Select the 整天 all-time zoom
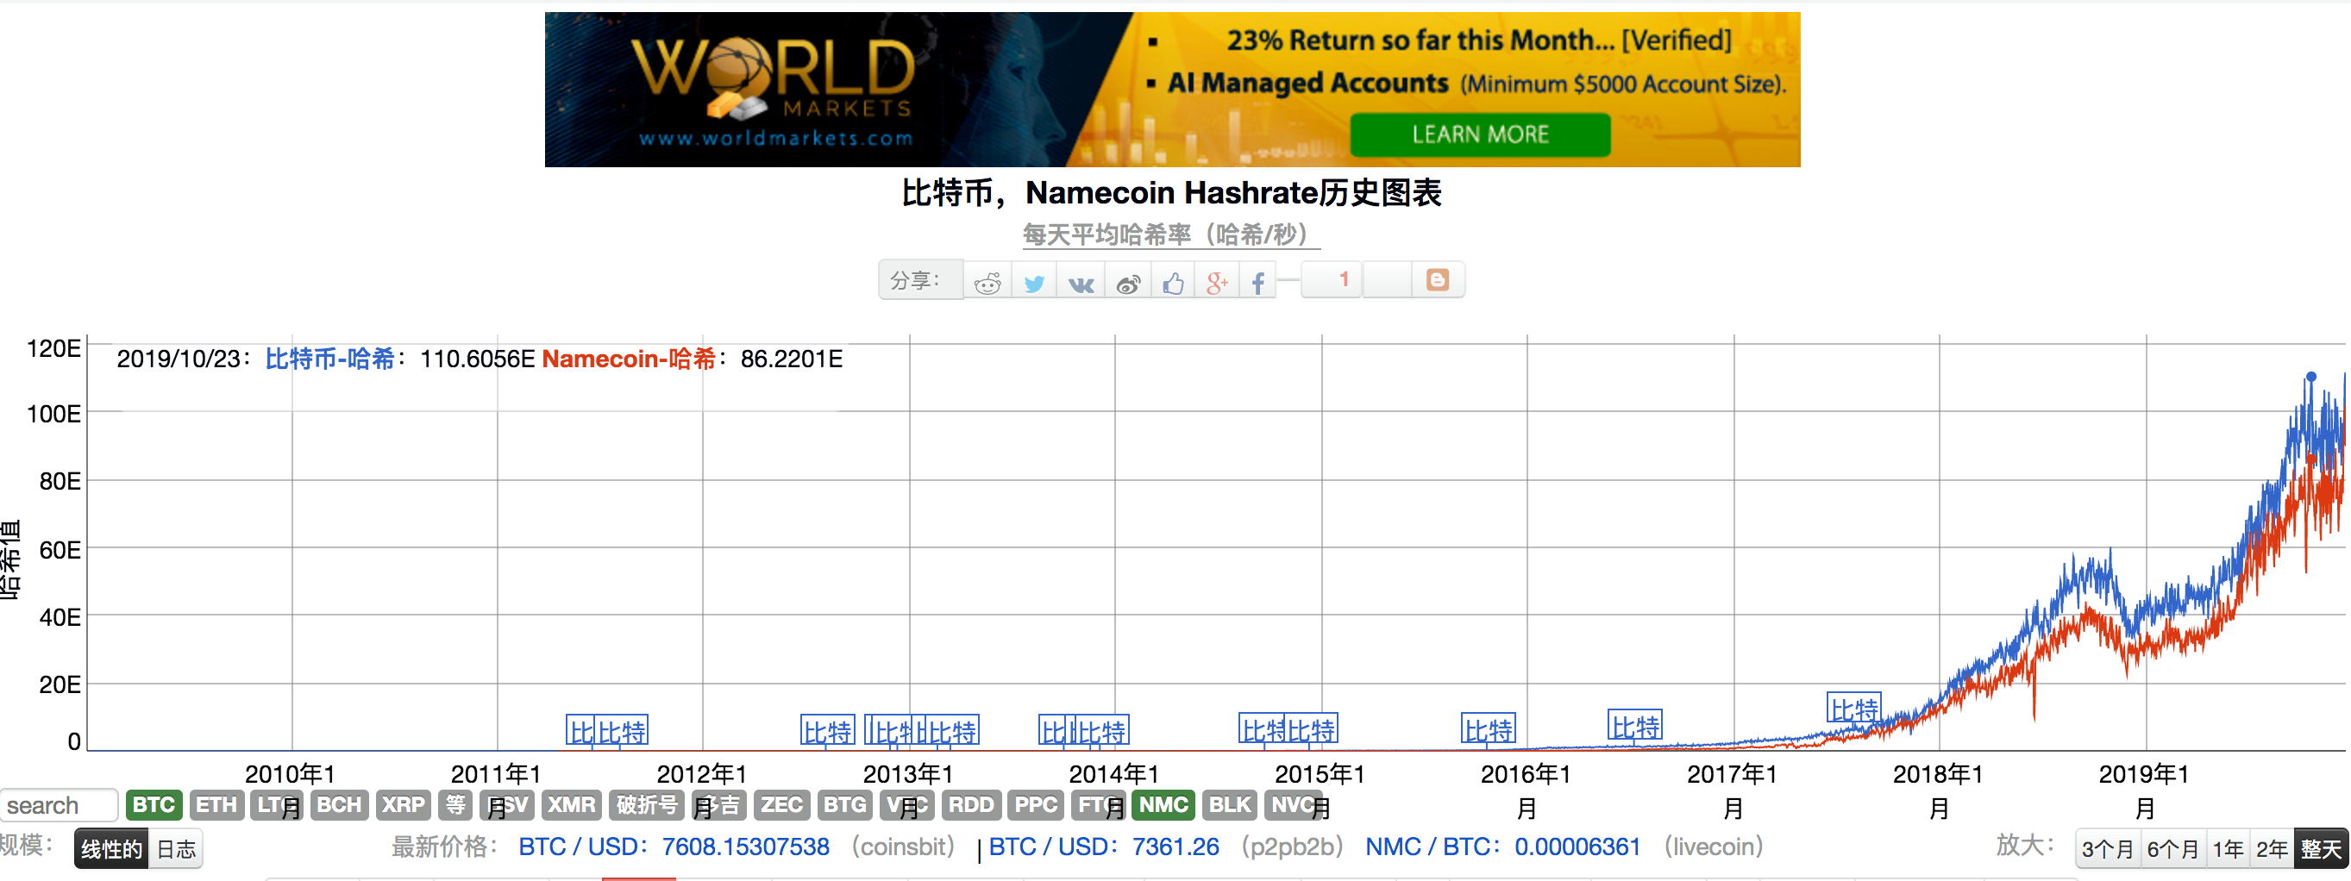The height and width of the screenshot is (881, 2351). tap(2321, 849)
